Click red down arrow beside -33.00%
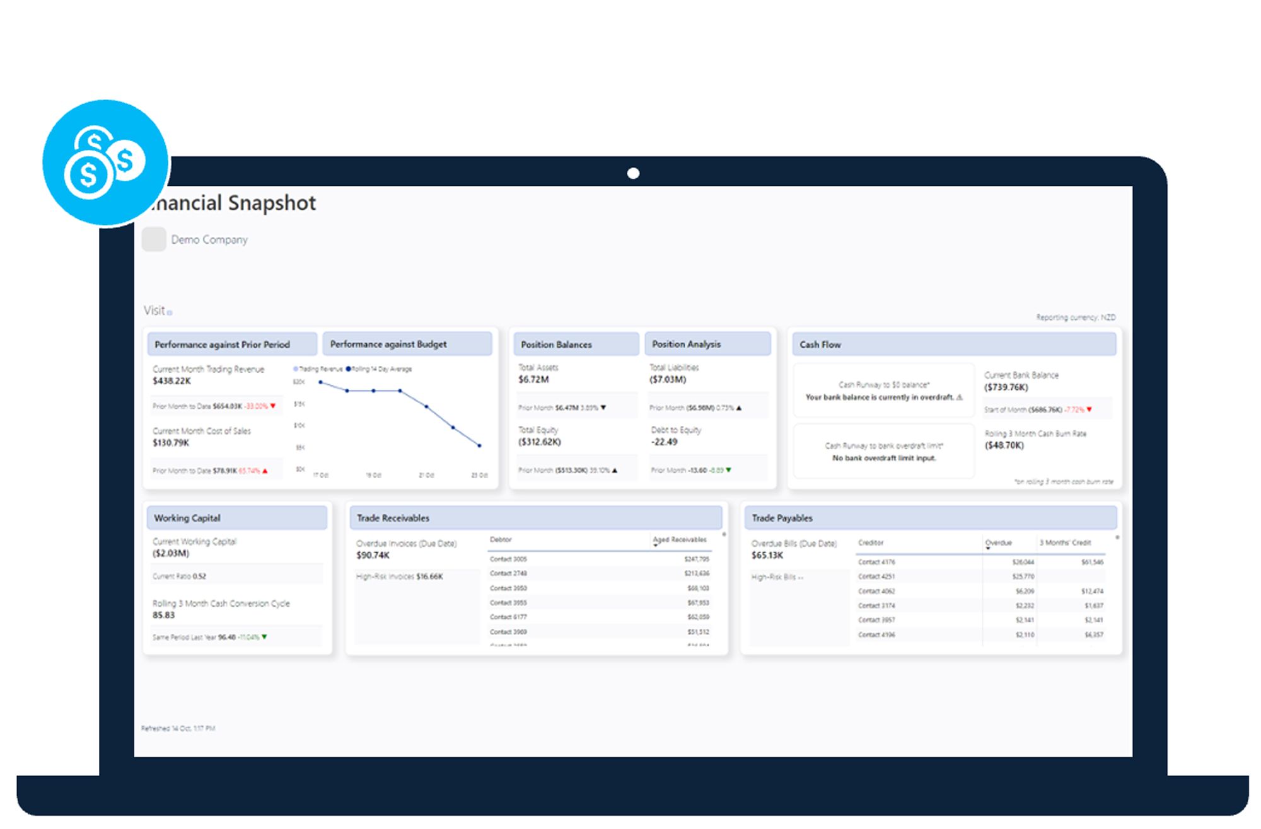Screen dimensions: 1261x829 coord(273,406)
